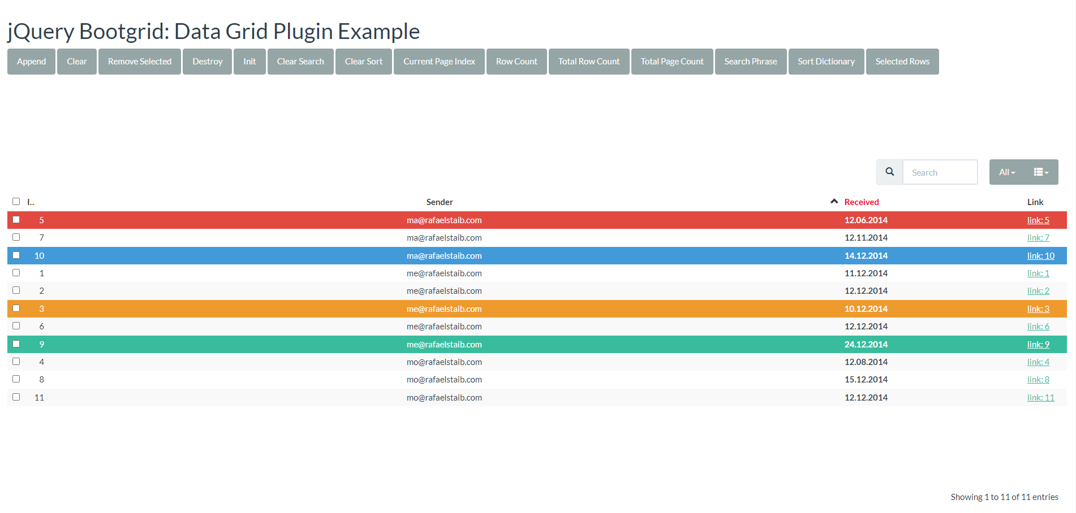Open the link: 7 hyperlink
This screenshot has height=513, width=1076.
pyautogui.click(x=1038, y=238)
